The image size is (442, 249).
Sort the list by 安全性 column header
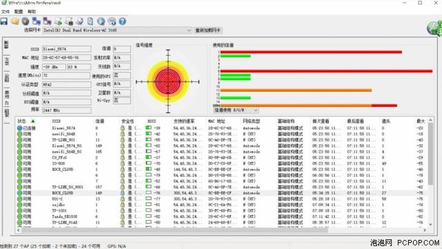(x=128, y=121)
